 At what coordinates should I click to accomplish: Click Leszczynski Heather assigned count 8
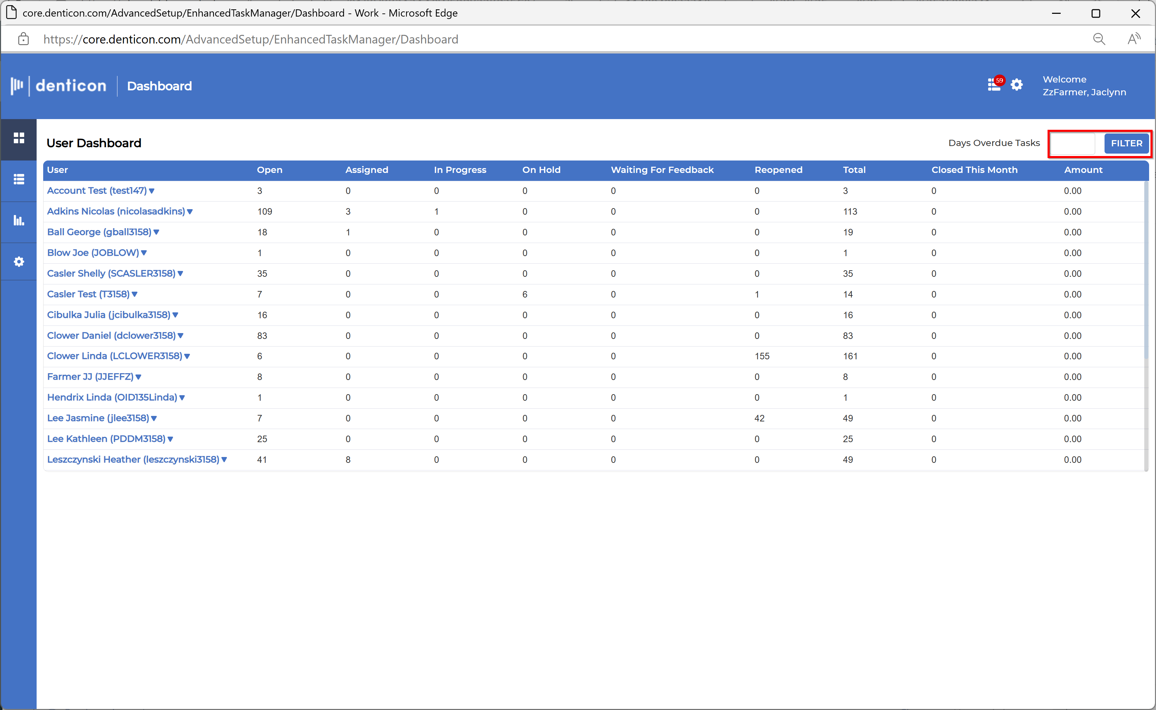347,460
